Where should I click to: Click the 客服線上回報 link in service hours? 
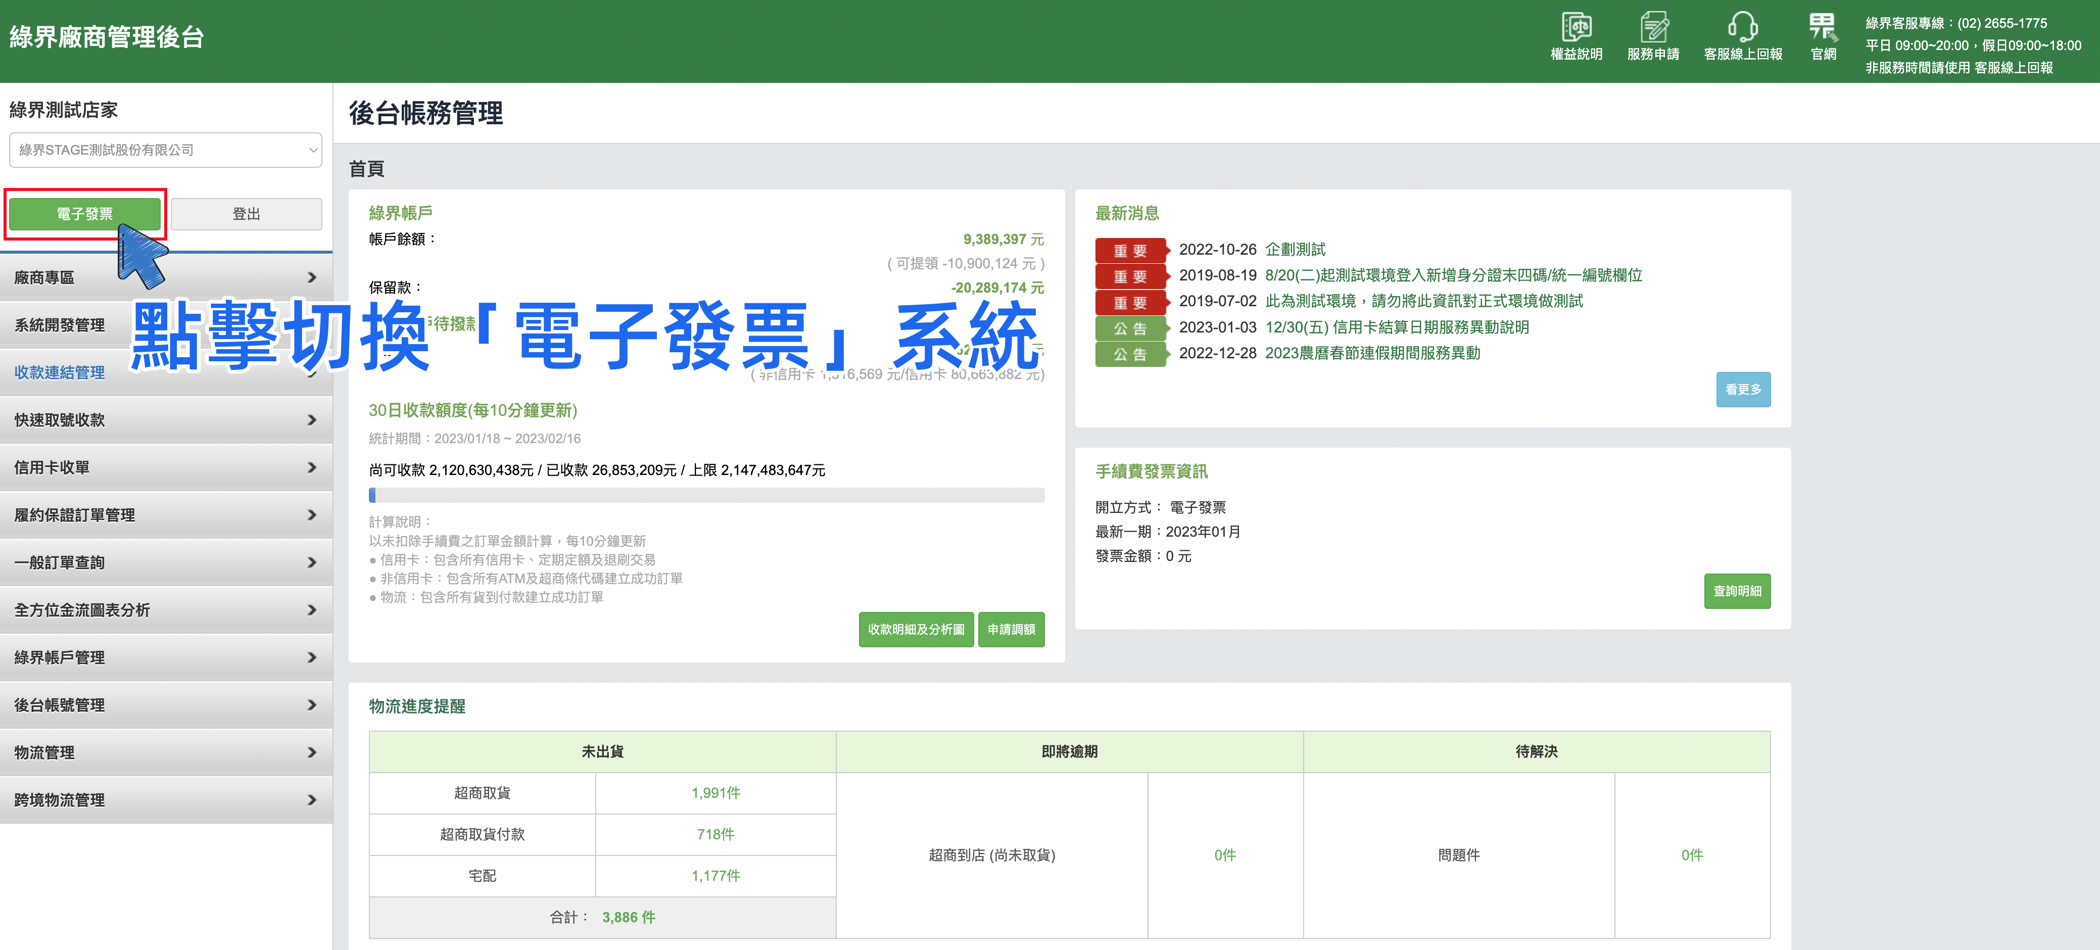(x=2013, y=68)
